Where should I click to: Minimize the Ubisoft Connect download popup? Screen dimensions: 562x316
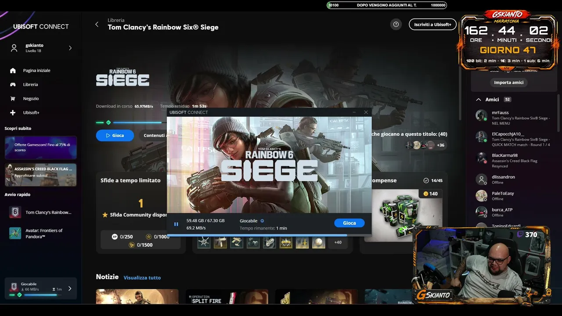(354, 112)
